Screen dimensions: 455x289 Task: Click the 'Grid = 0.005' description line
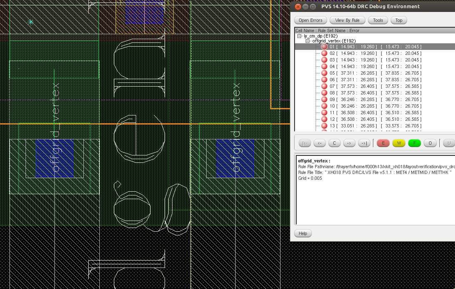point(310,178)
